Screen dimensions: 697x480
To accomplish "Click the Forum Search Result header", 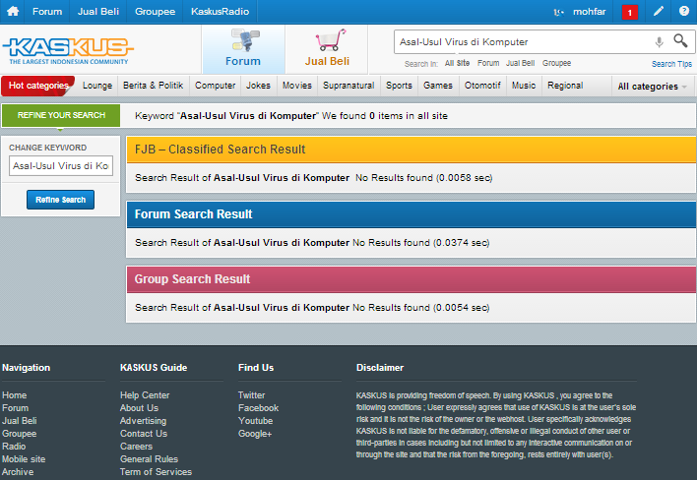I will point(411,214).
